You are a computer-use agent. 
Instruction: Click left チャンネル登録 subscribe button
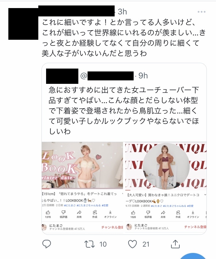[112, 227]
